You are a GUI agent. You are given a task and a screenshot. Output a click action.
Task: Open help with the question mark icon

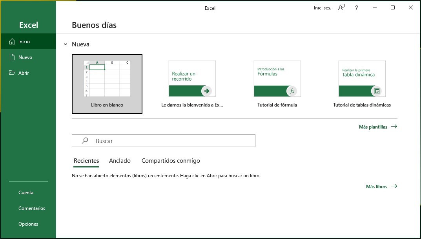[356, 7]
